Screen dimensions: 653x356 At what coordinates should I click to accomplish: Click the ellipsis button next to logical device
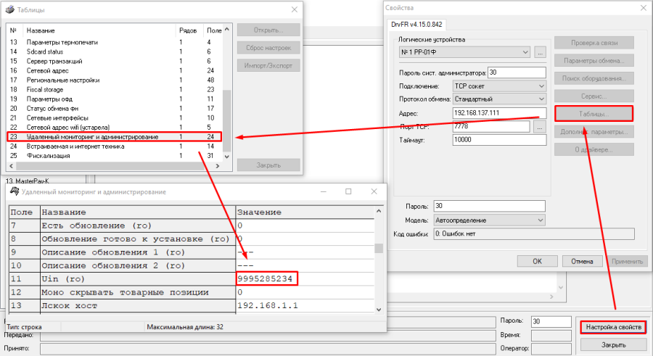(540, 53)
